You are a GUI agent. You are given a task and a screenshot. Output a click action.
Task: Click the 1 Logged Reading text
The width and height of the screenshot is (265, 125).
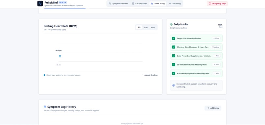tap(150, 75)
